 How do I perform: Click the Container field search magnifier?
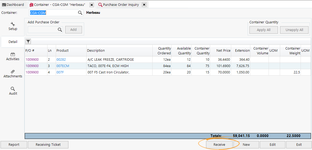(x=80, y=13)
